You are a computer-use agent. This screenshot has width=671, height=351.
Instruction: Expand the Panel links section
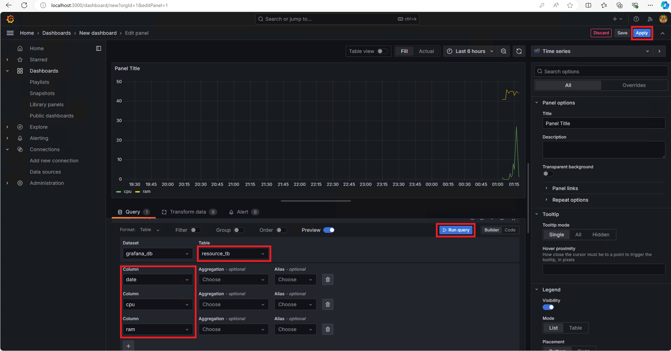tap(565, 188)
